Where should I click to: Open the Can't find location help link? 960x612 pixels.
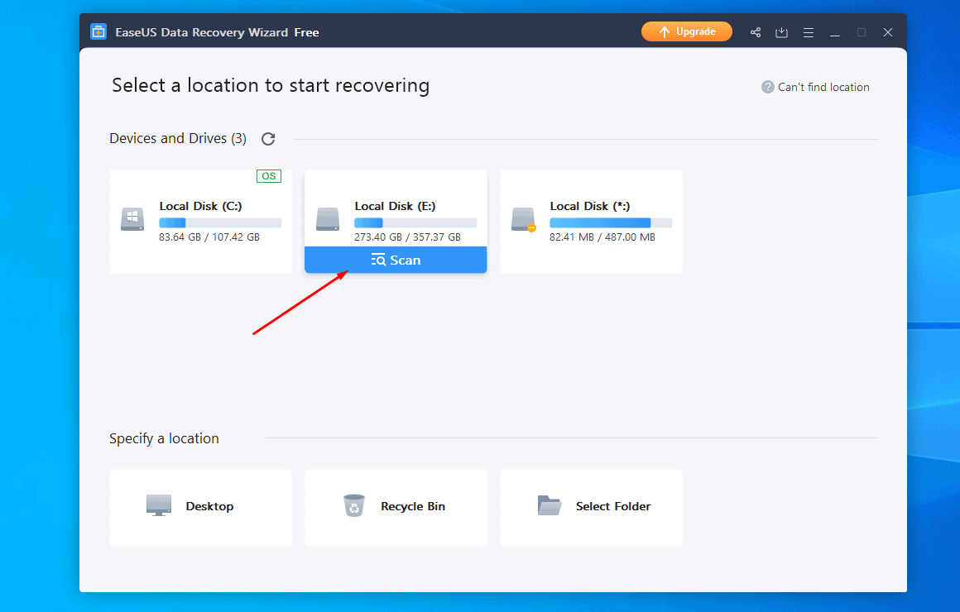pos(823,87)
